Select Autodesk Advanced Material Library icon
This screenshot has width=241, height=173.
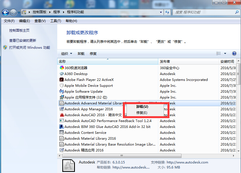62,103
